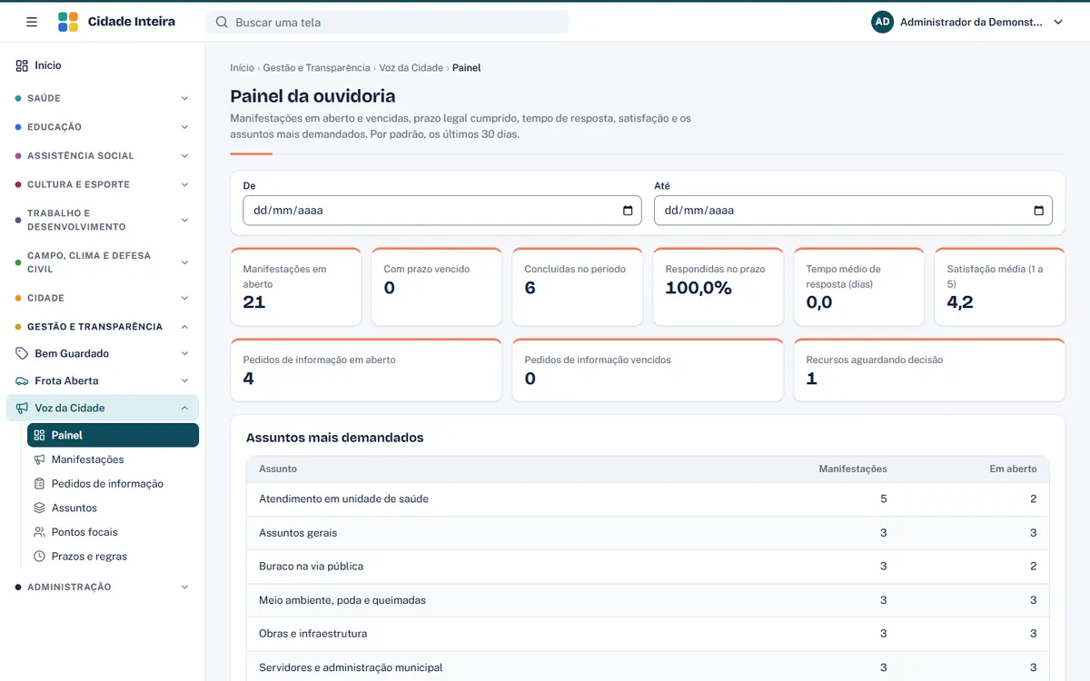The width and height of the screenshot is (1090, 681).
Task: Click the Assuntos layers icon
Action: (x=39, y=508)
